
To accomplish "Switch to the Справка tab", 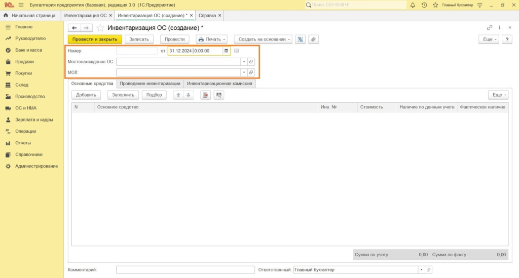I will pos(207,16).
